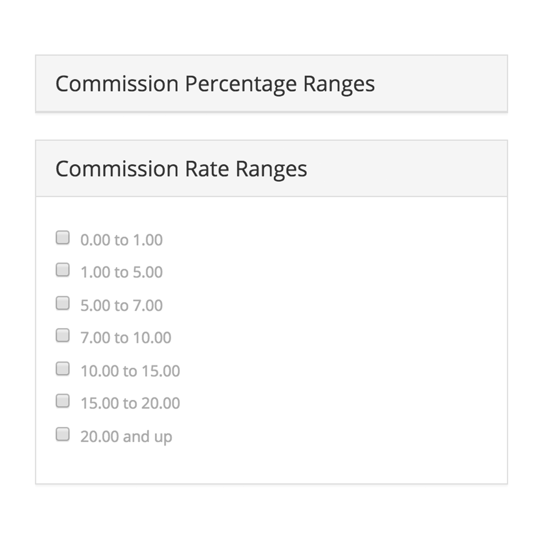The image size is (539, 550).
Task: Click the 1.00 to 5.00 label text
Action: coord(122,272)
